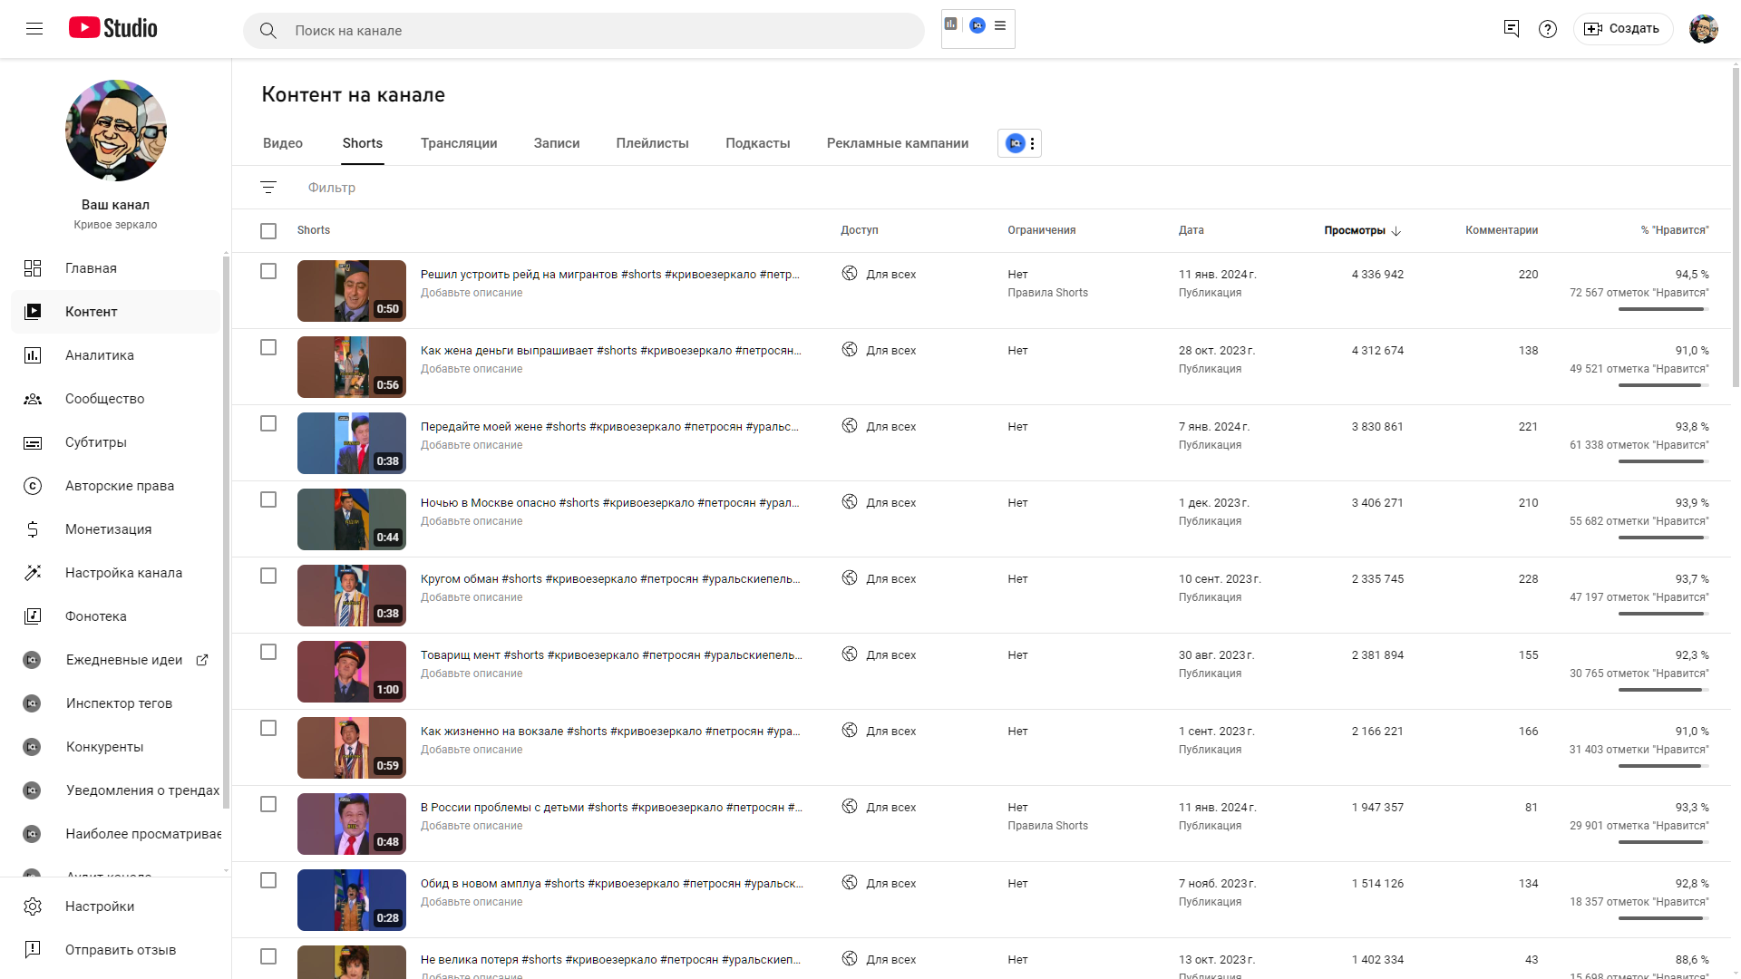Check the 'В России проблемы с детьми' checkbox
1741x979 pixels.
point(268,804)
